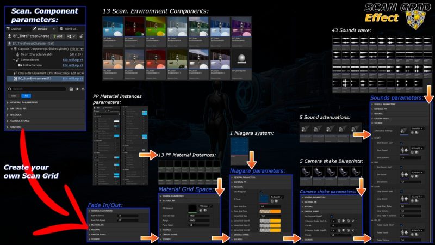Toggle the Use Niagara? checkbox
The width and height of the screenshot is (435, 245).
click(x=262, y=192)
